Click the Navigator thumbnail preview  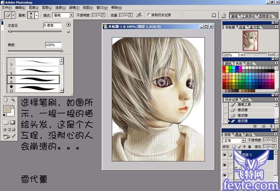pos(250,41)
